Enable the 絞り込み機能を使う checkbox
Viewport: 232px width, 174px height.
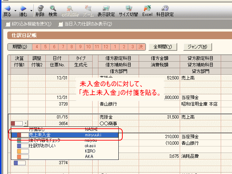coord(8,24)
